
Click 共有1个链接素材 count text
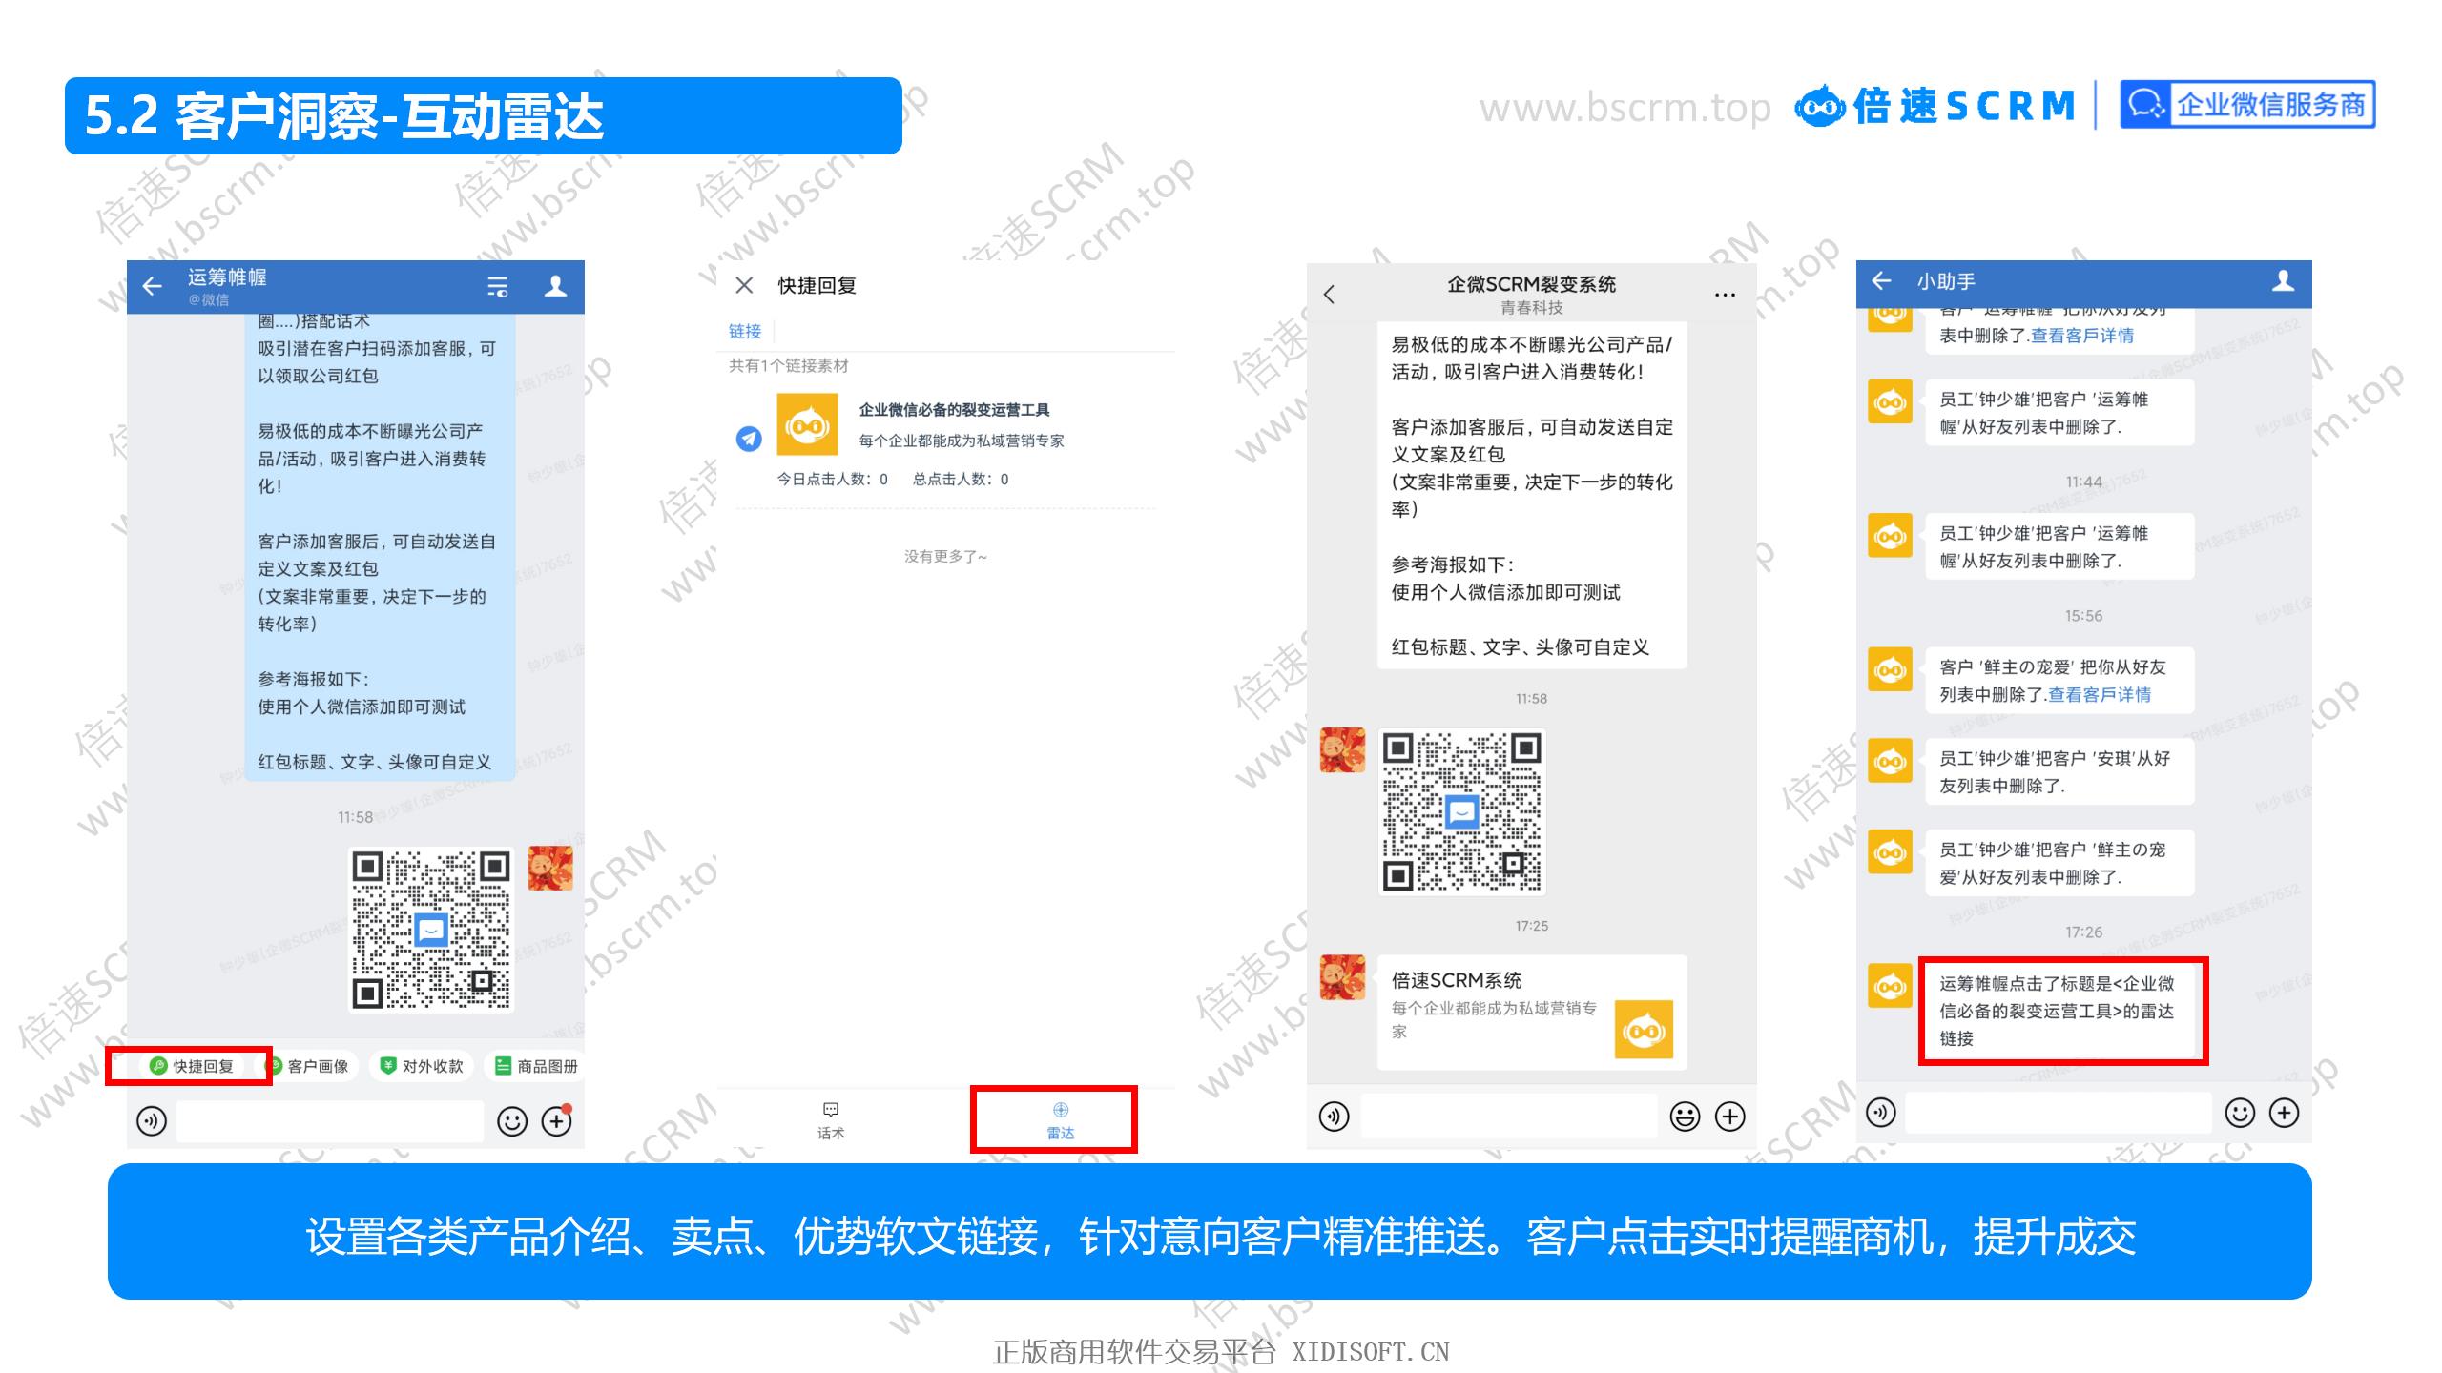(789, 365)
